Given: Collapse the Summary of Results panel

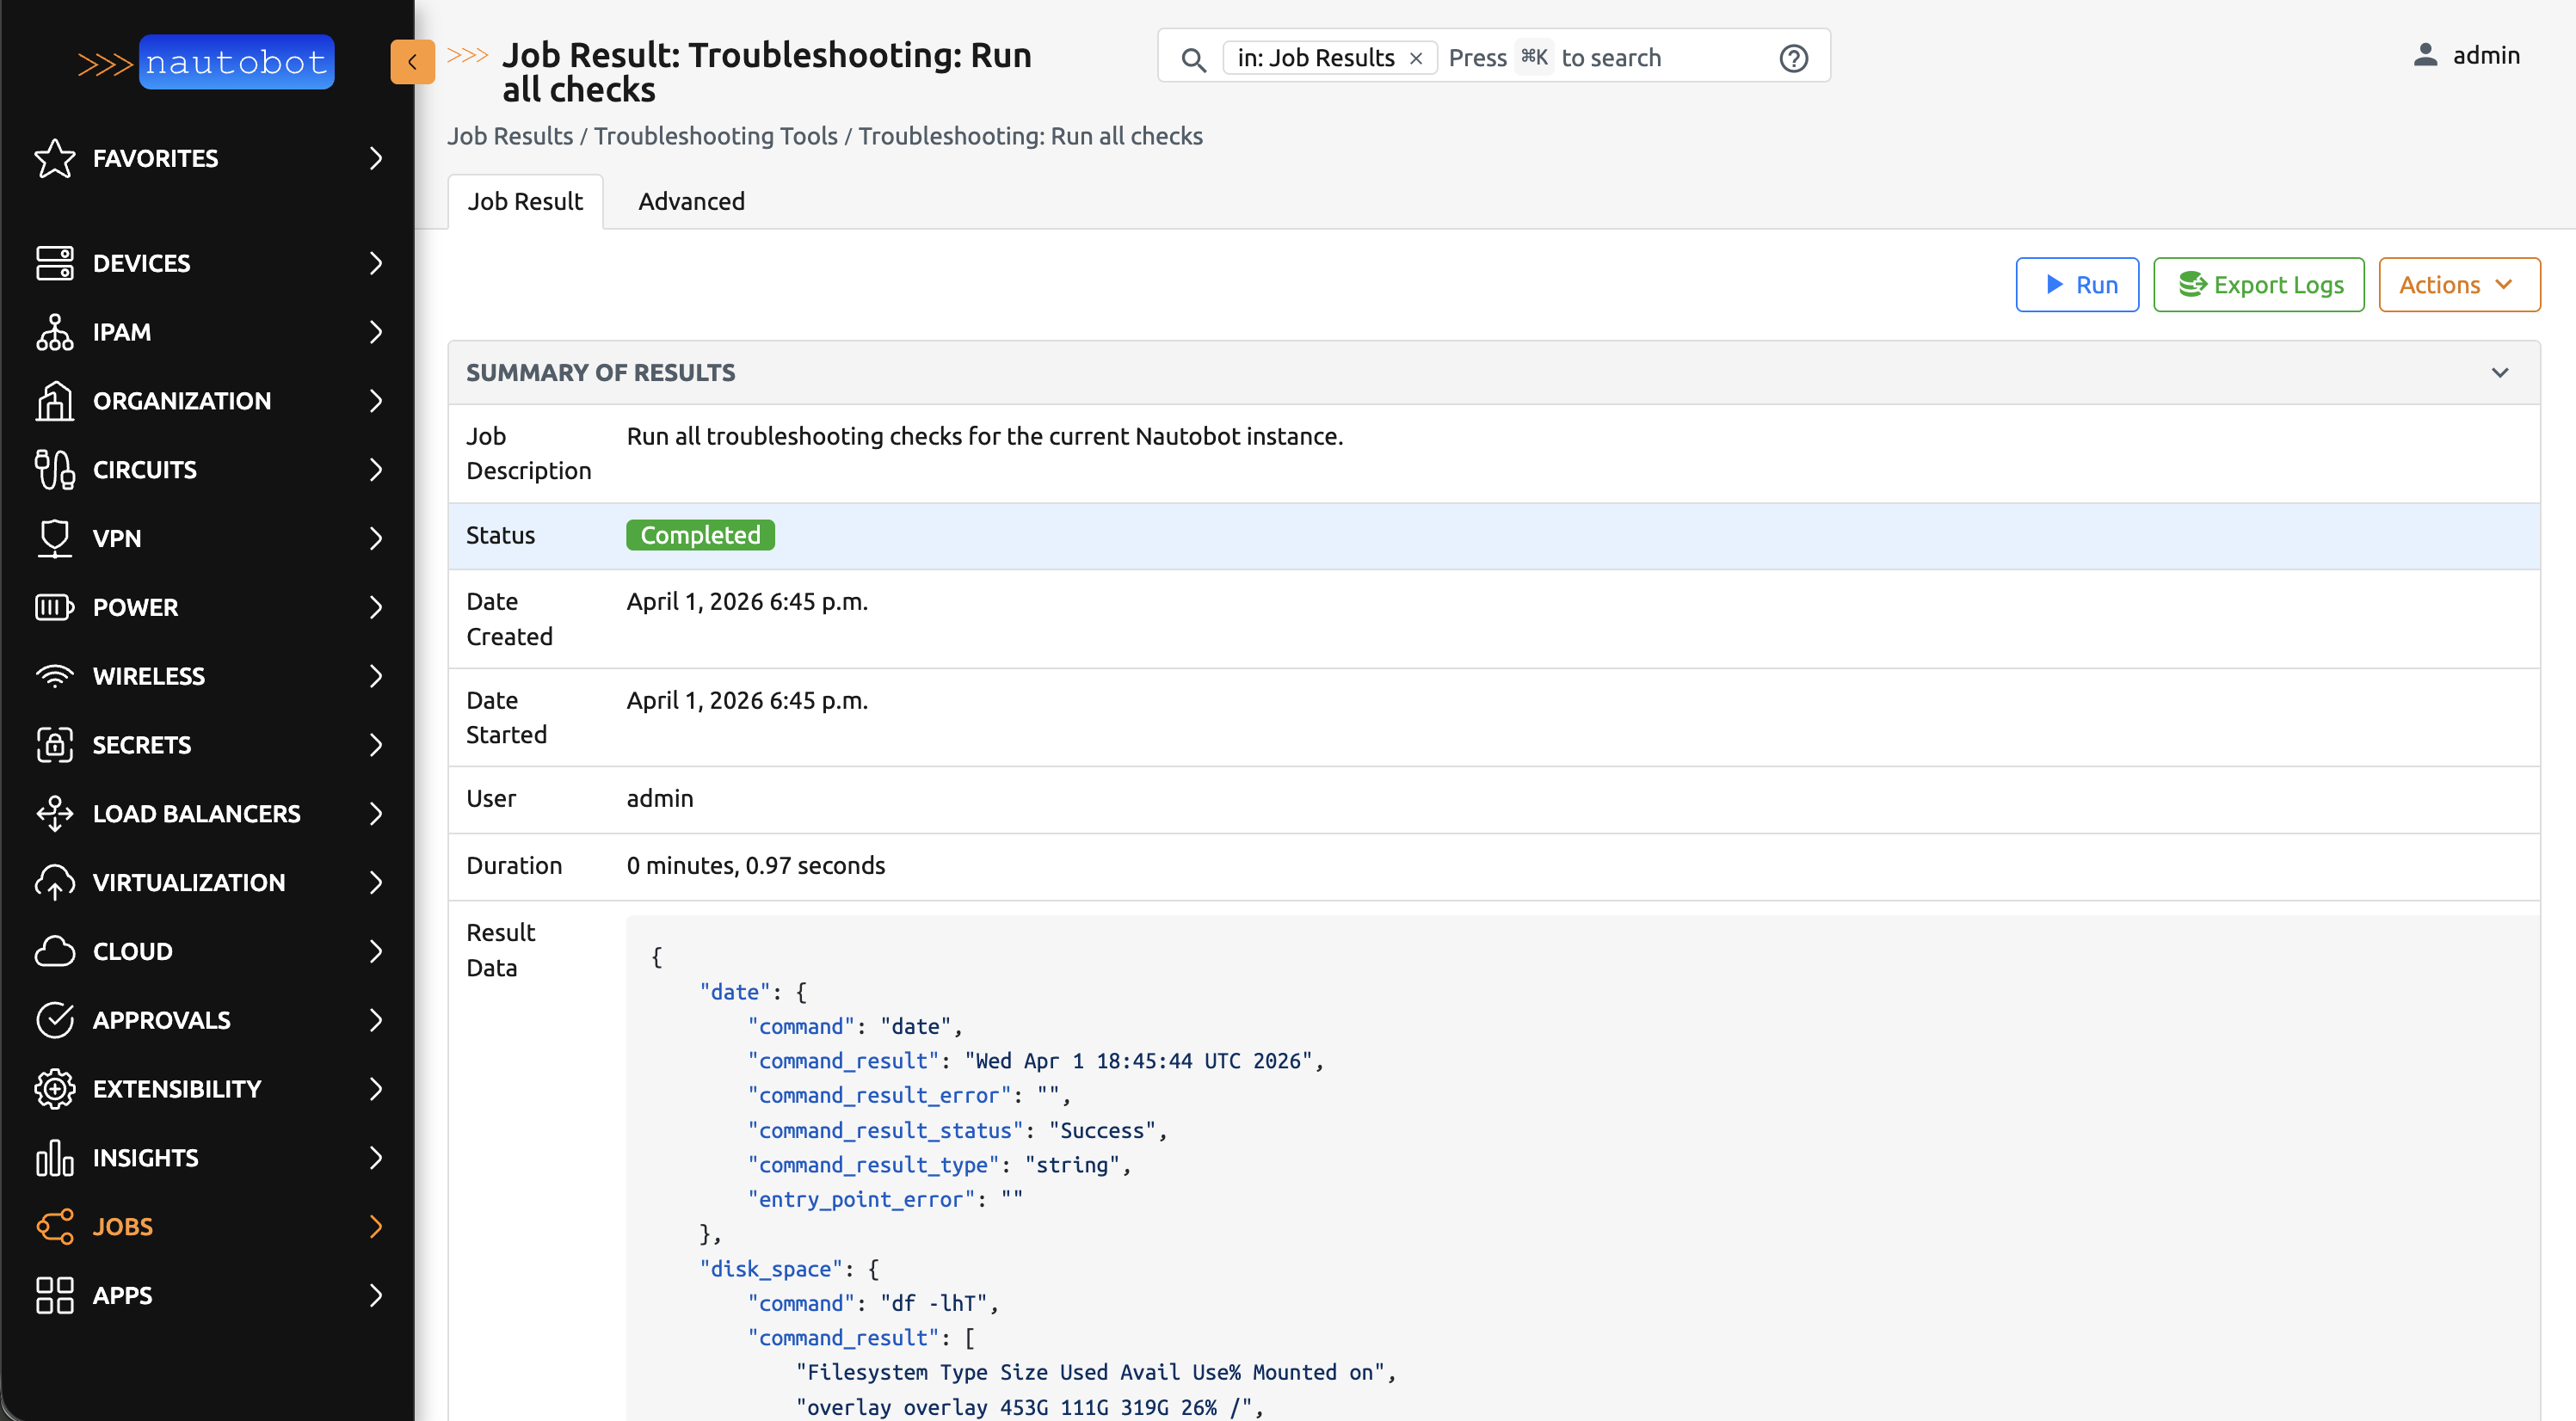Looking at the screenshot, I should [x=2499, y=372].
